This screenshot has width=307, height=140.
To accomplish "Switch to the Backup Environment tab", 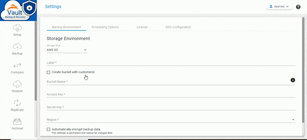I will tap(66, 27).
